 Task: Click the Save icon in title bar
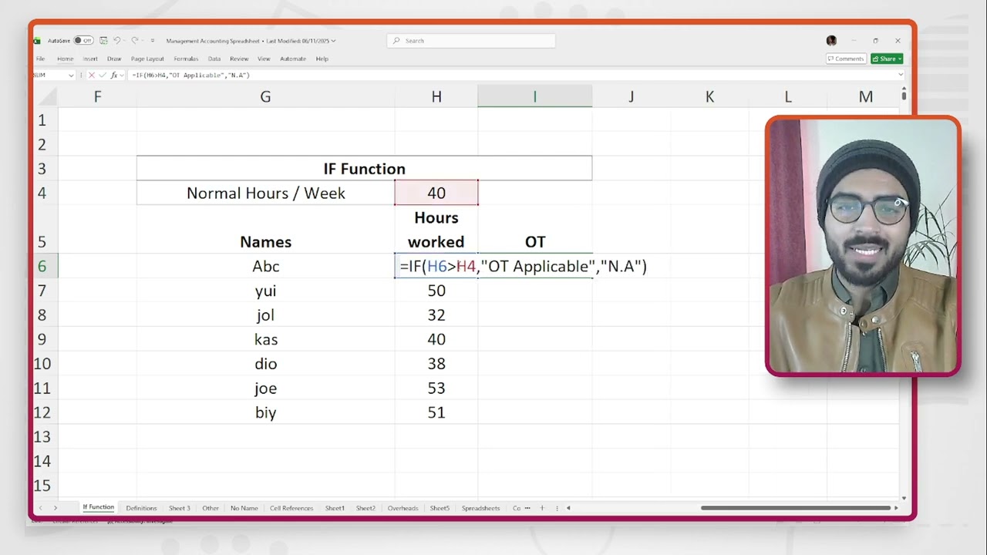103,41
